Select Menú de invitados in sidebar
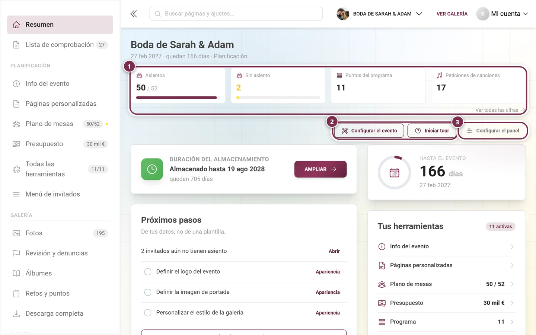 [60, 194]
